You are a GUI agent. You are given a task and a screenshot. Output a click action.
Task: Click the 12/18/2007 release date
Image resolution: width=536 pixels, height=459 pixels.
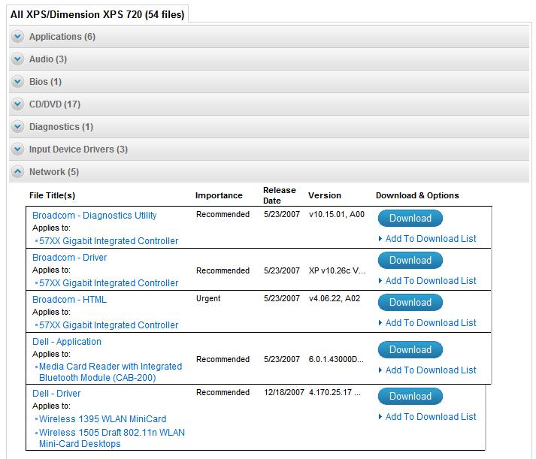coord(283,392)
